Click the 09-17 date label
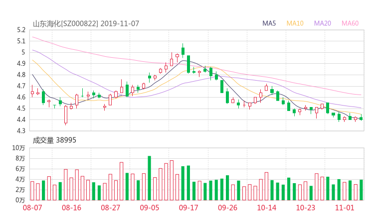Screen dimensions: 369x219 click(188, 208)
